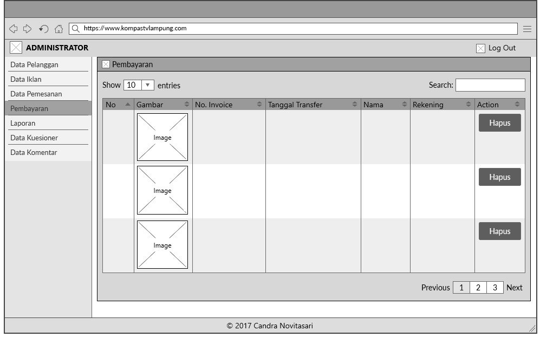Open the browser hamburger menu icon
The image size is (540, 337).
[527, 29]
